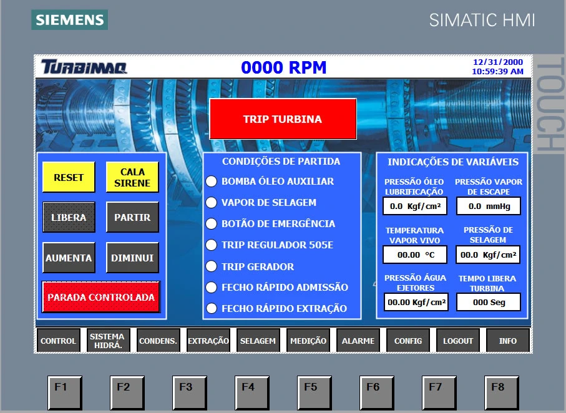Click the SIEMENS logo on the bezel
Viewport: 566px width, 413px height.
click(x=70, y=19)
